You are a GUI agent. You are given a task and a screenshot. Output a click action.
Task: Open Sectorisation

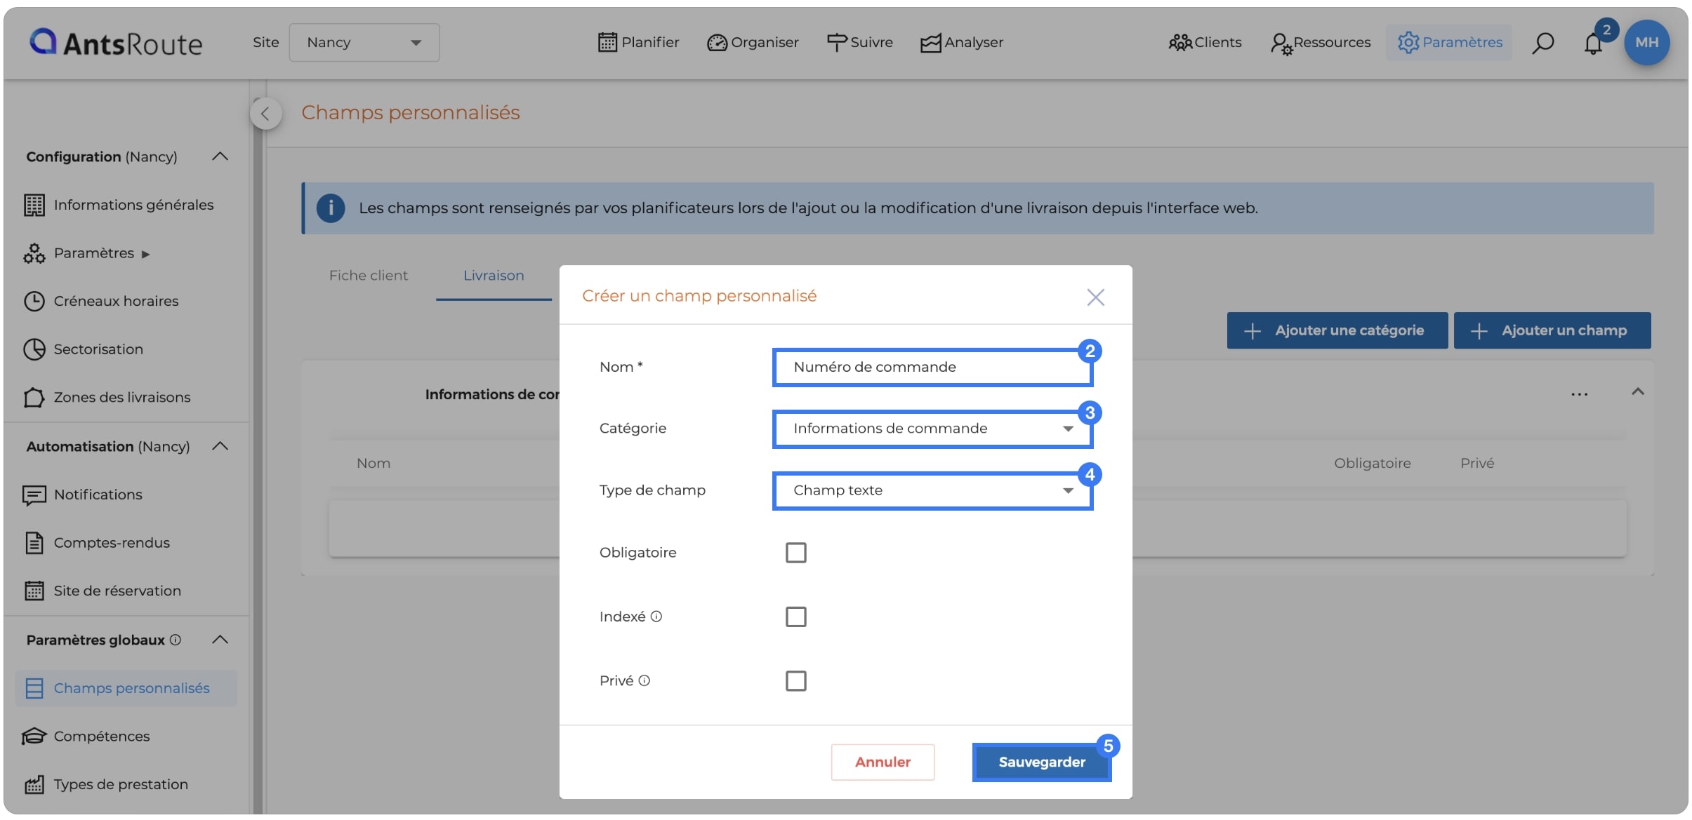point(98,349)
